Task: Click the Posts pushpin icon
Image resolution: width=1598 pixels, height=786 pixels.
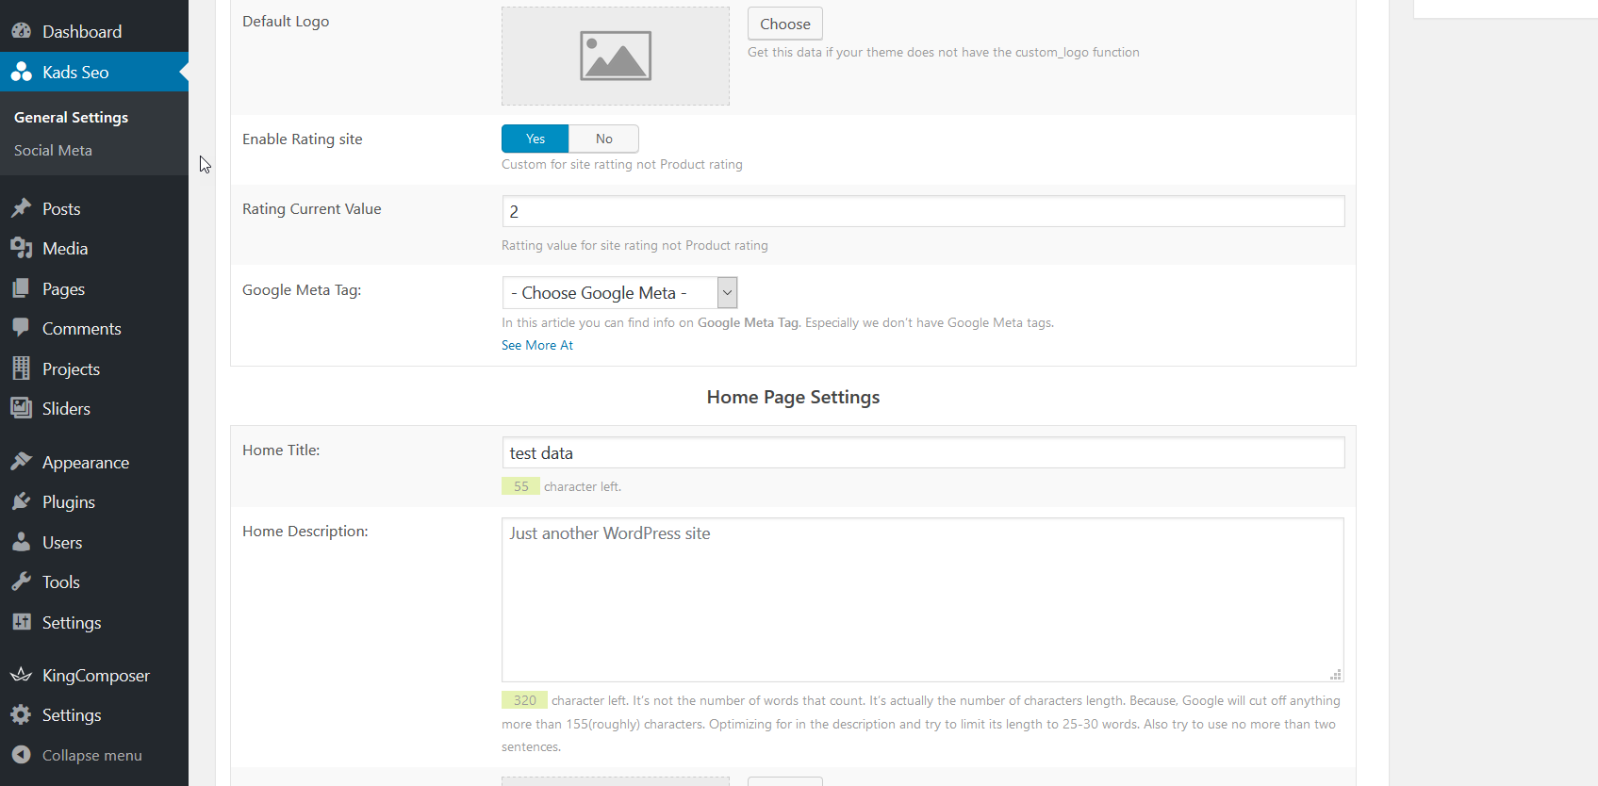Action: coord(21,208)
